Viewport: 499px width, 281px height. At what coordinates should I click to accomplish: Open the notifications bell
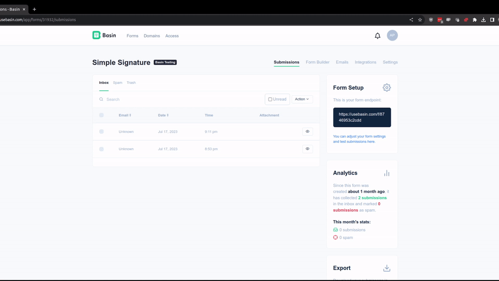click(x=377, y=35)
